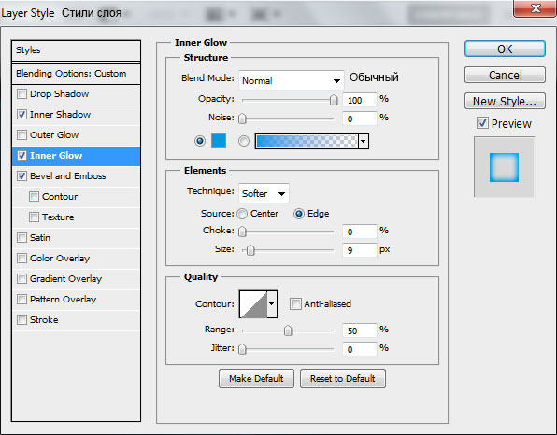
Task: Click the Choke value field
Action: pyautogui.click(x=360, y=232)
